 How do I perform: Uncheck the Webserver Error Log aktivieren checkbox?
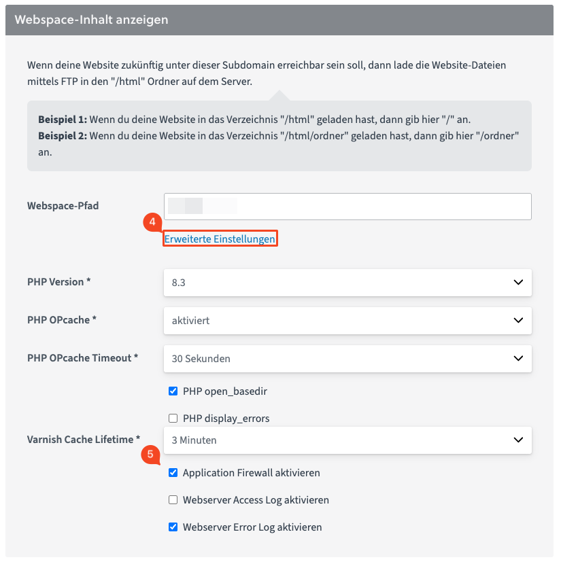[x=173, y=527]
